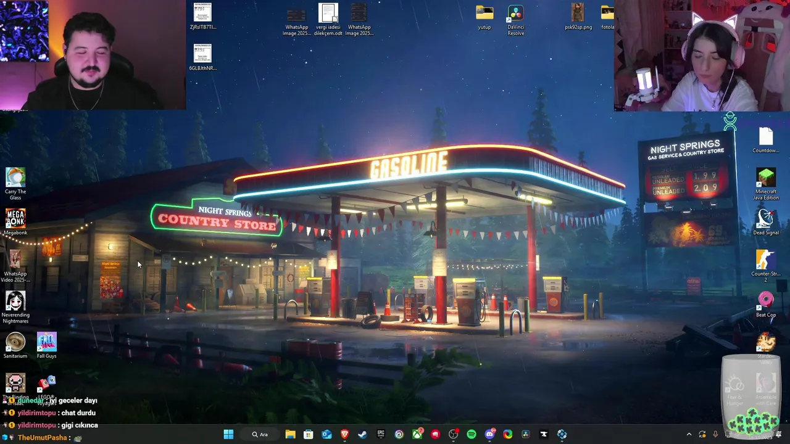Select the psk92sp.png image file

[x=578, y=17]
